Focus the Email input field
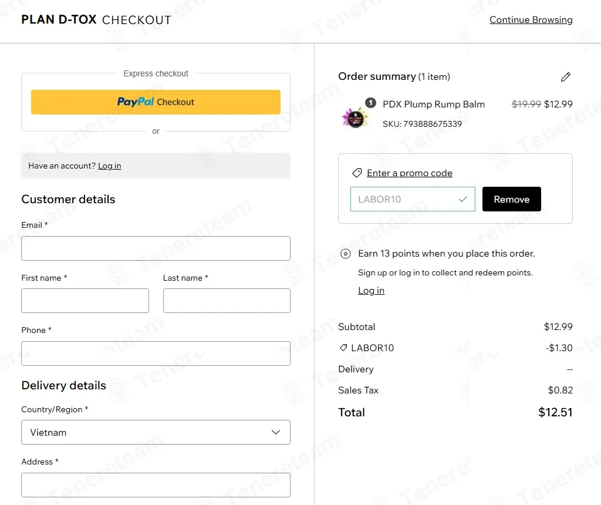Screen dimensions: 601x505 coord(156,248)
